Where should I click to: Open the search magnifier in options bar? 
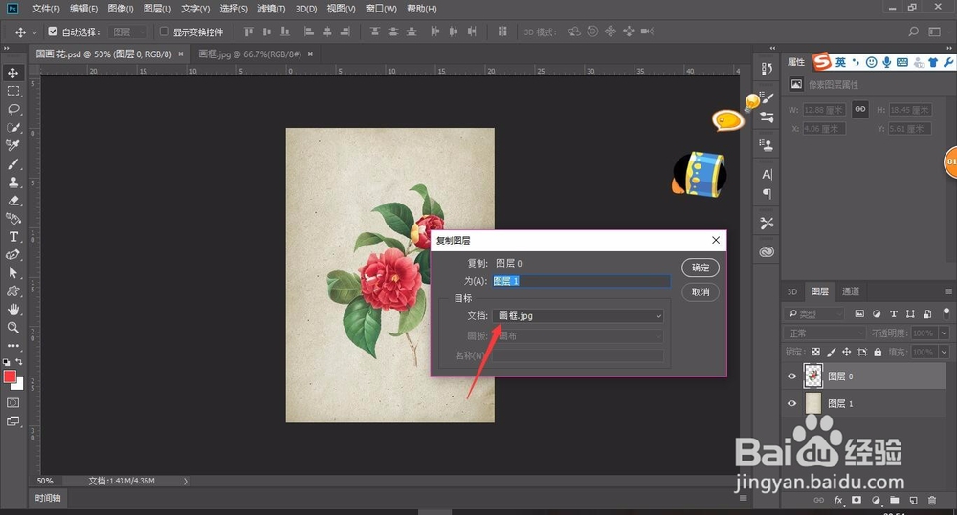pyautogui.click(x=914, y=32)
